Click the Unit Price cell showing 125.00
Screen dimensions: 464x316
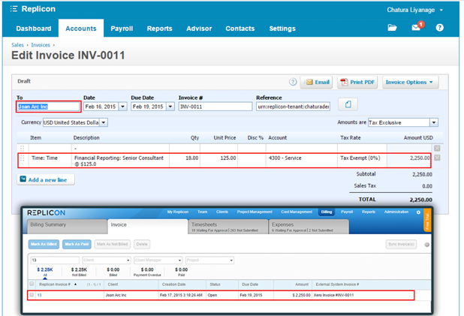pyautogui.click(x=218, y=161)
